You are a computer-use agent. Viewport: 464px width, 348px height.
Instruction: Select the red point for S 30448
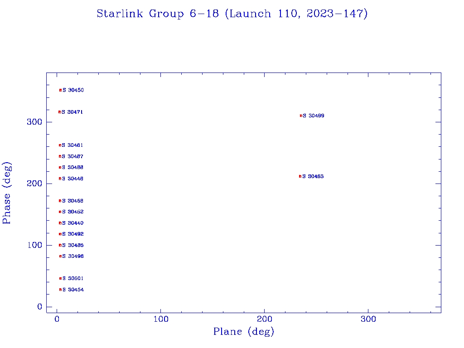point(60,179)
